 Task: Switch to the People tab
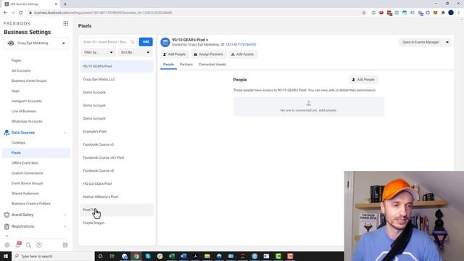coord(168,65)
